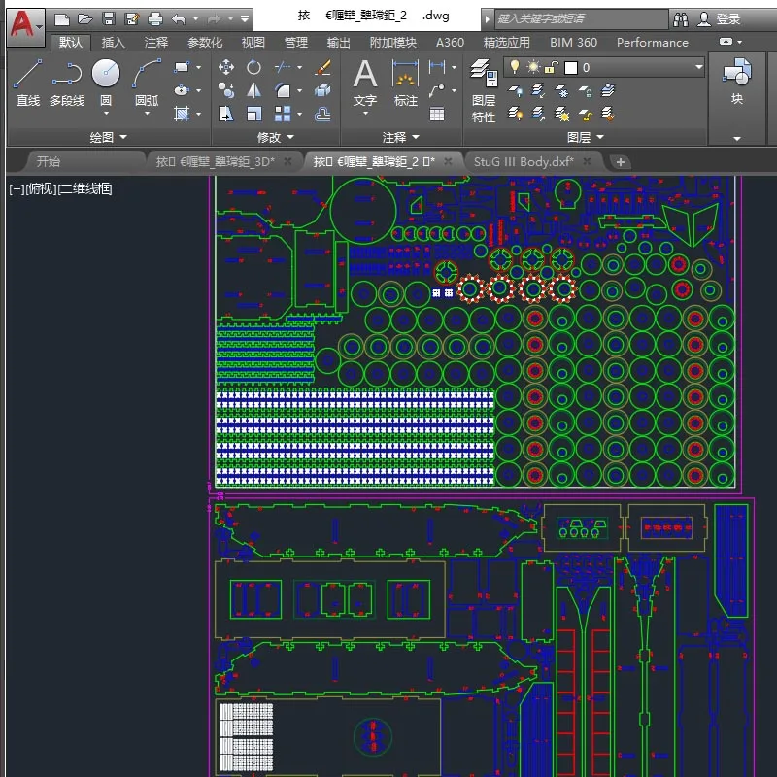Viewport: 777px width, 777px height.
Task: Click the new drawing tab plus button
Action: pos(621,161)
